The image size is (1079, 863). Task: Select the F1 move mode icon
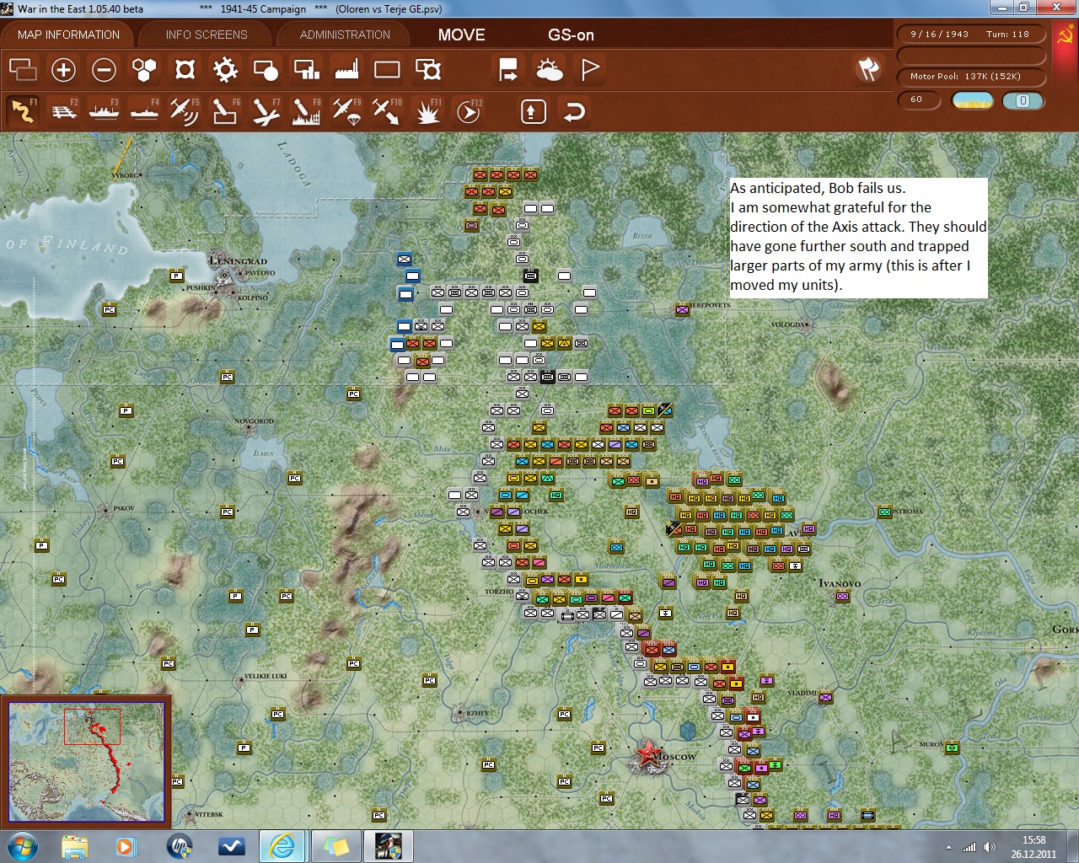point(23,110)
